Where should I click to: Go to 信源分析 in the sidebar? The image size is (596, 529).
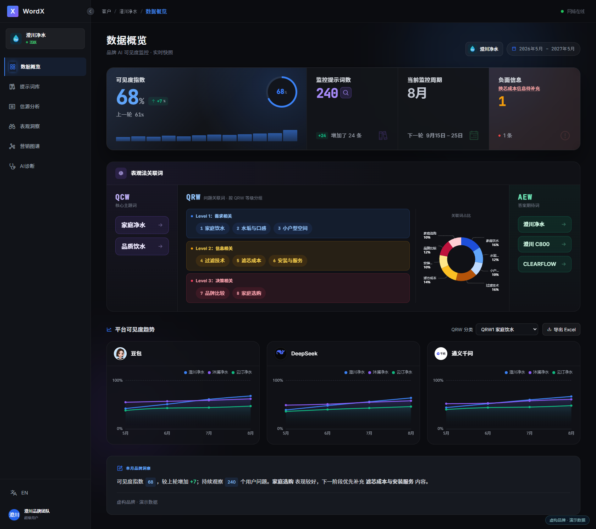(45, 107)
